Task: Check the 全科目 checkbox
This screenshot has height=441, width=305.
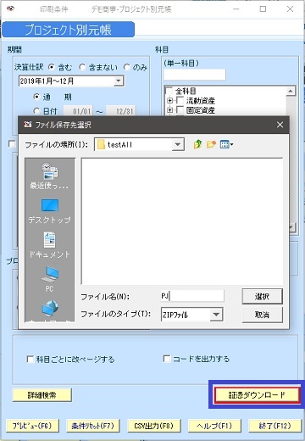Action: point(169,91)
